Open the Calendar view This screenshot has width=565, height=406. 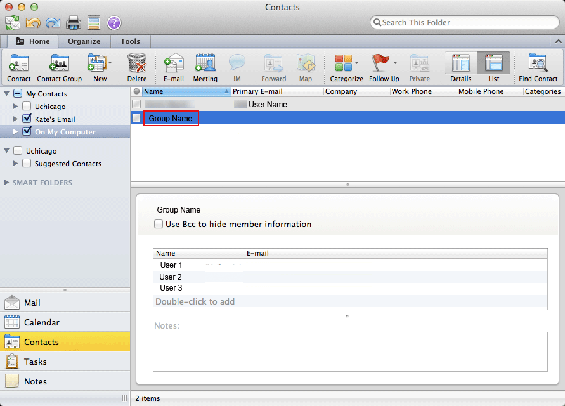pyautogui.click(x=38, y=322)
